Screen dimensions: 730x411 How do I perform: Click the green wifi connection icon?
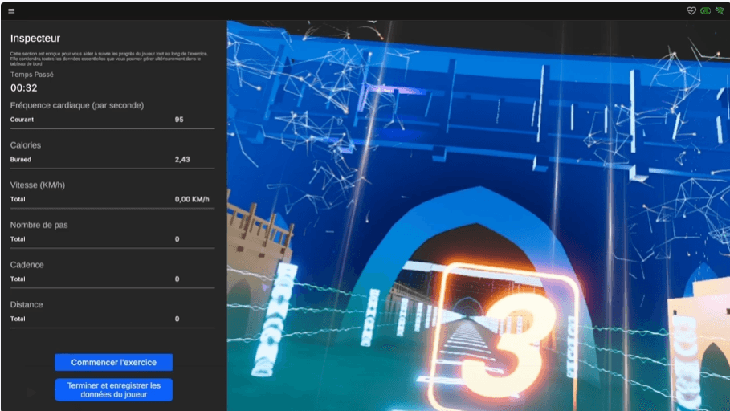(x=720, y=10)
